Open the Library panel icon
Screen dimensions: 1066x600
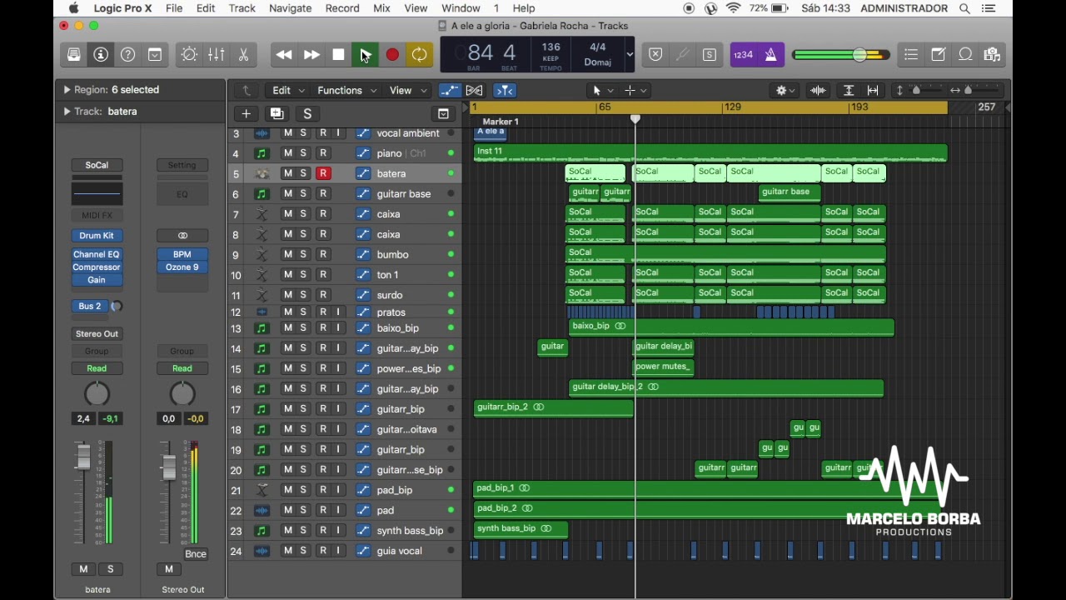click(74, 55)
